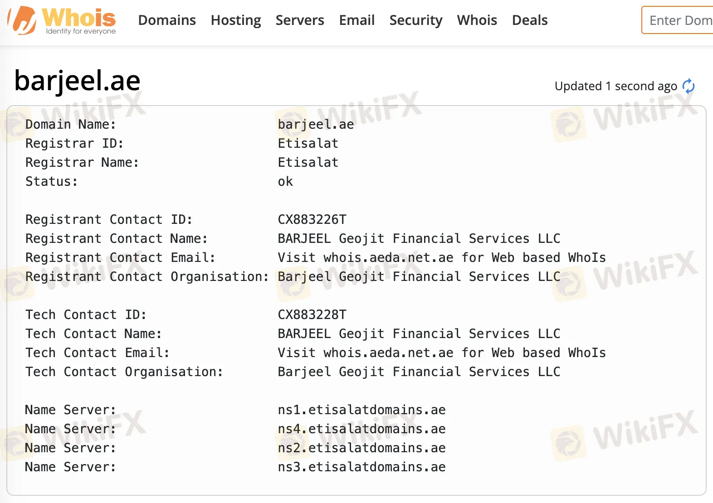
Task: Focus the Enter Domain search field
Action: 678,20
